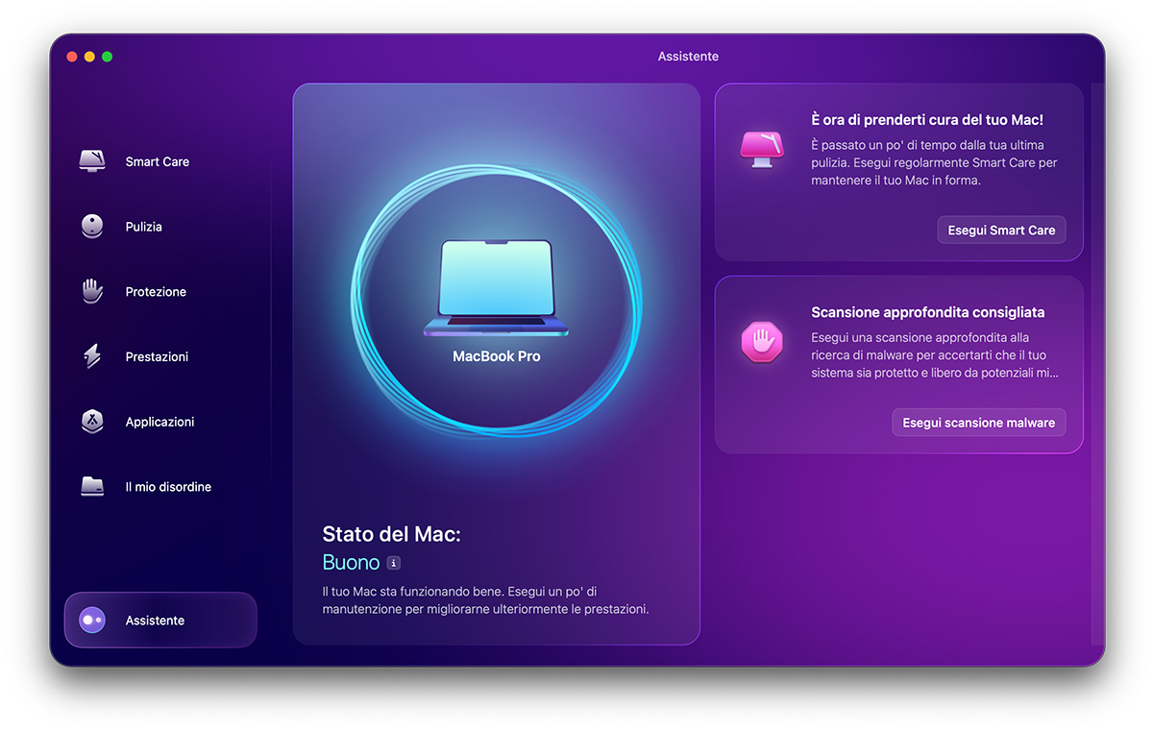
Task: Click the pink stop-hand malware icon
Action: click(x=762, y=342)
